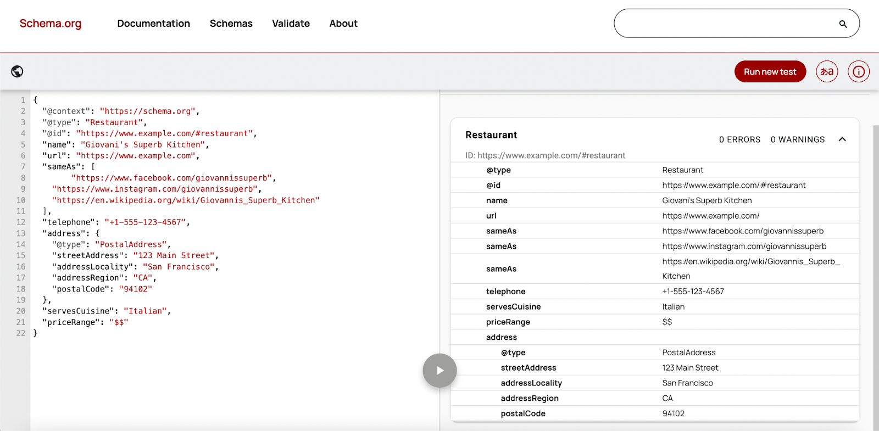Click "Giovani's Superb Kitchen" in code editor

click(143, 145)
